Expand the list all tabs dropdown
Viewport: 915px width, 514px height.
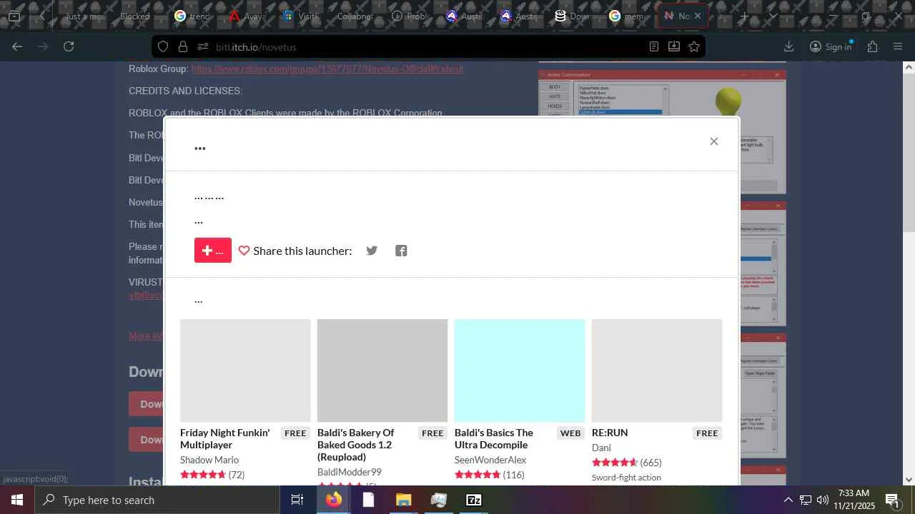pyautogui.click(x=773, y=16)
